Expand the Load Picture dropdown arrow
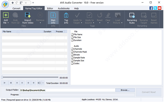This screenshot has width=164, height=102. 122,23
